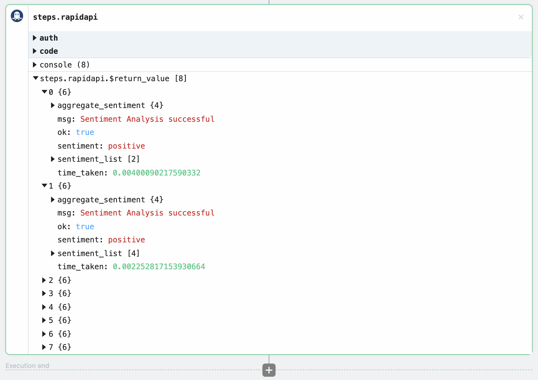The image size is (538, 380).
Task: Expand return value item 4
Action: click(x=44, y=307)
